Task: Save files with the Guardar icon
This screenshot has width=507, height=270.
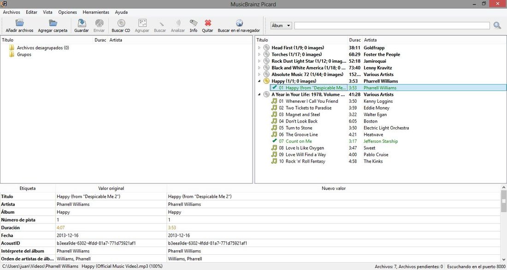Action: (x=82, y=23)
